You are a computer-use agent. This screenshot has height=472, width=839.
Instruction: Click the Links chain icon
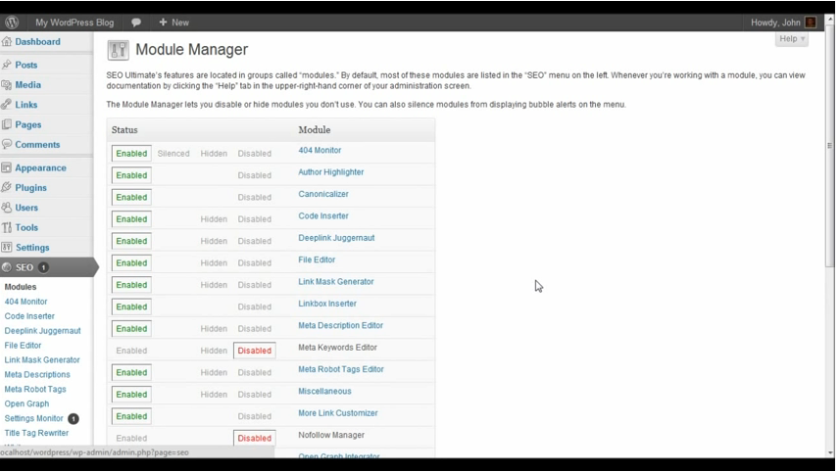(x=7, y=104)
